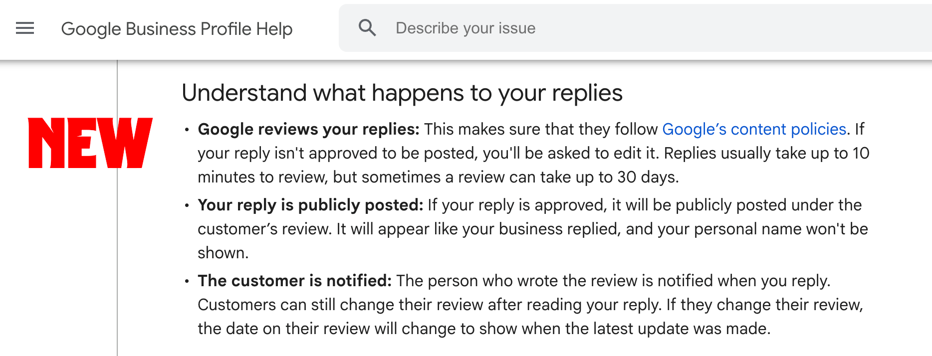This screenshot has height=356, width=932.
Task: Click the bold 'Google reviews your replies:' label
Action: (x=308, y=129)
